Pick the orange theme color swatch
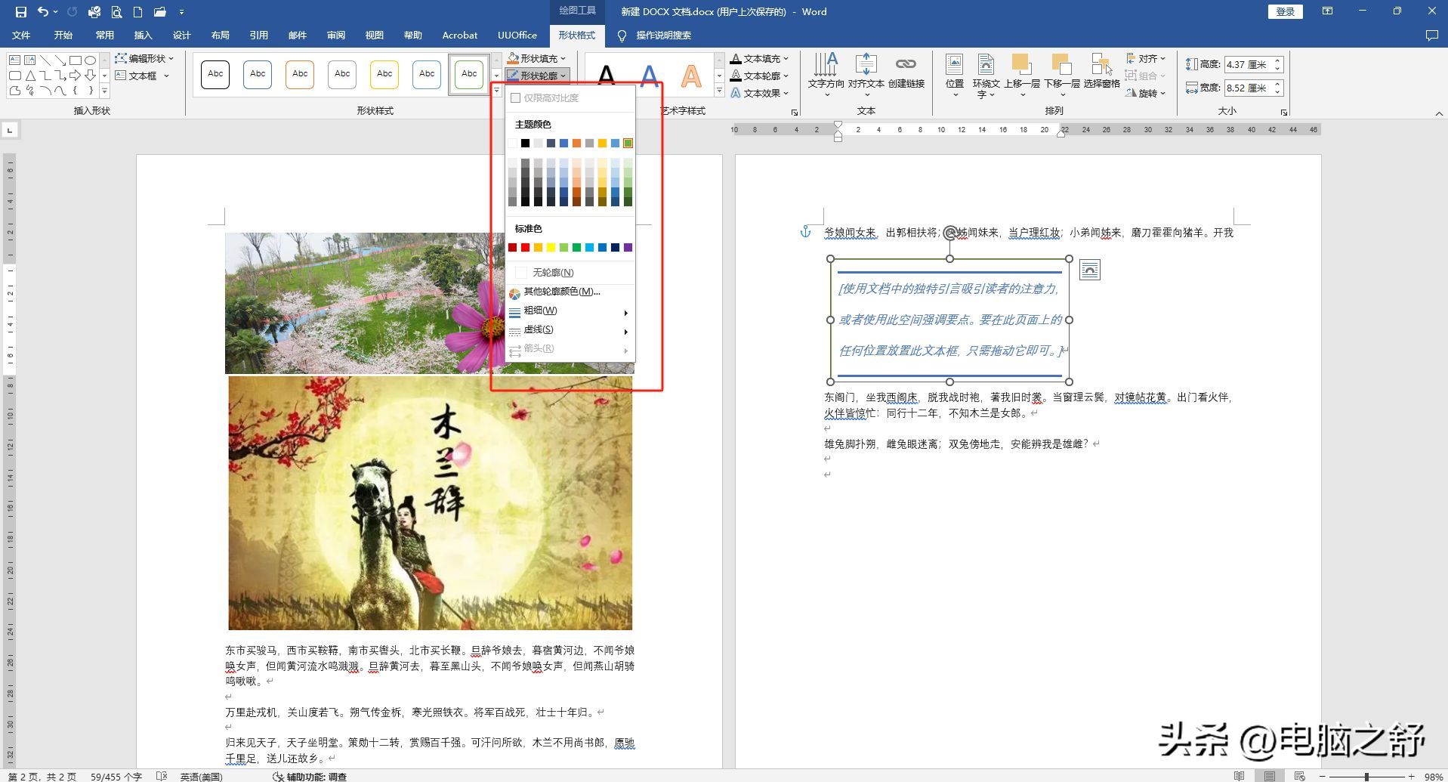This screenshot has width=1448, height=782. pos(576,144)
